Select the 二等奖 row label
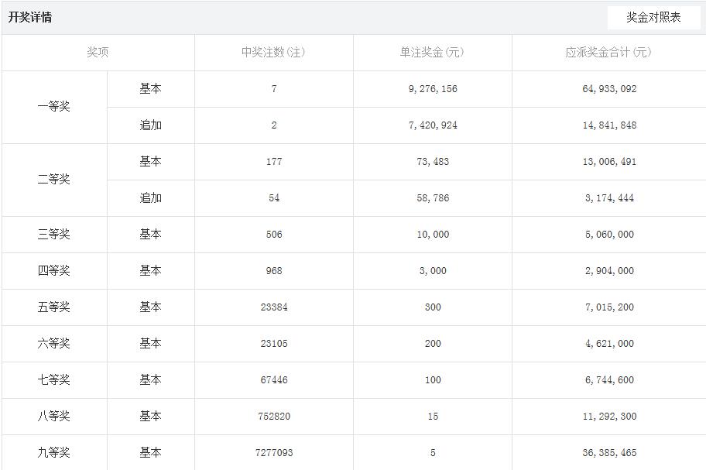The width and height of the screenshot is (706, 470). pos(54,179)
